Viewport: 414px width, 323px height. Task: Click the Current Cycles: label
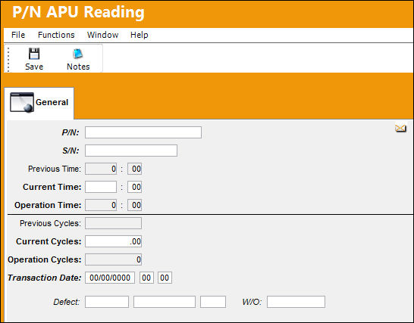(49, 241)
